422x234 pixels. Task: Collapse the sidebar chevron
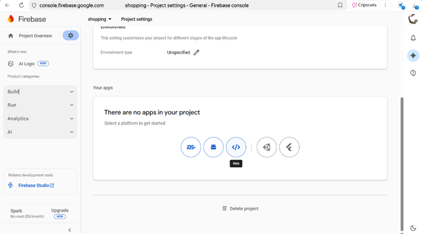[70, 230]
